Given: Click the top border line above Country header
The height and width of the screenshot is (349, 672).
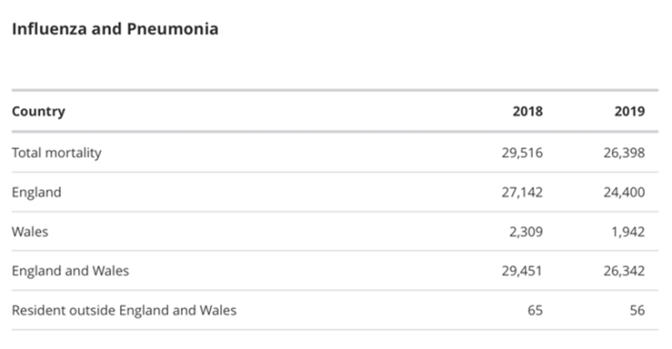Looking at the screenshot, I should (335, 90).
